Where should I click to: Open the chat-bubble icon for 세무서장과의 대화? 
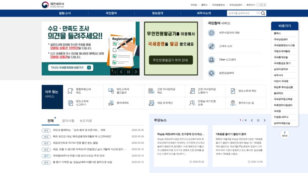click(211, 33)
